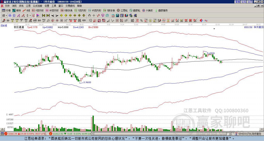Click the 600156 华升股份 stock name
Viewport: 264px width, 141px height.
click(254, 27)
